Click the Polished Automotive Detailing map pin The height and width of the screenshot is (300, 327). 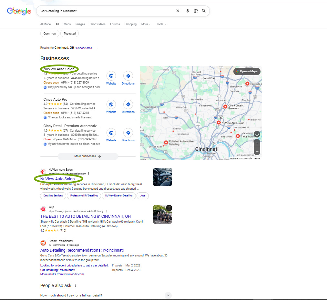166,143
